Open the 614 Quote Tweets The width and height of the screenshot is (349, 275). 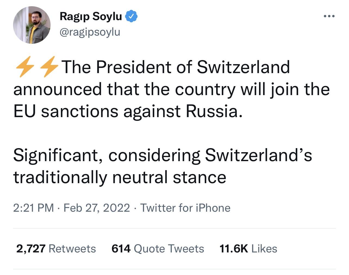click(158, 248)
